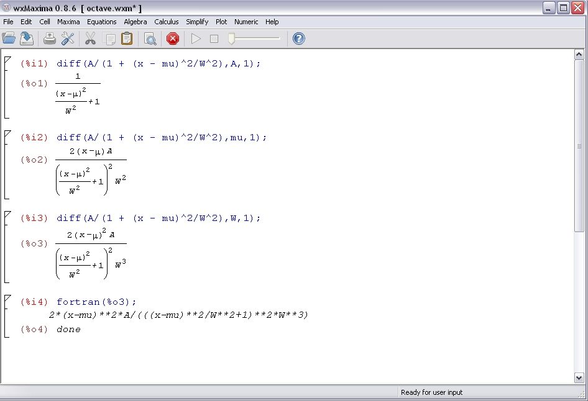
Task: Select the %o3 output expression
Action: coord(91,255)
